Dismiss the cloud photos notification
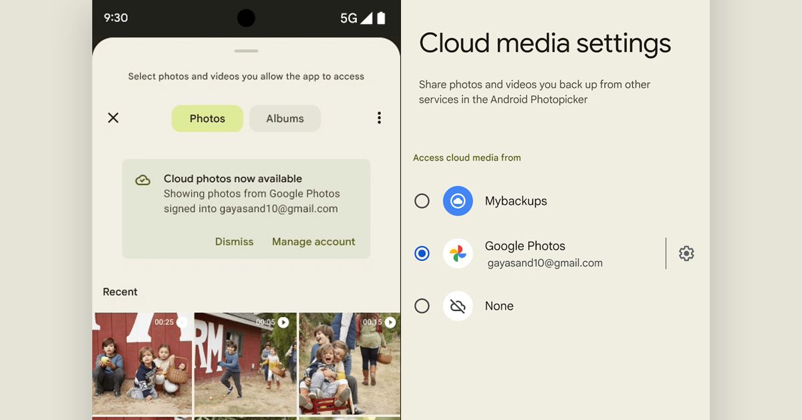Image resolution: width=802 pixels, height=420 pixels. coord(234,241)
